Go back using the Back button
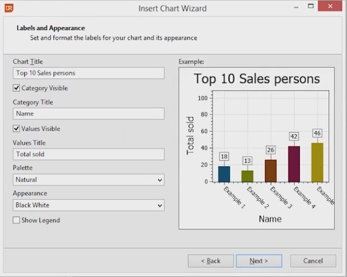This screenshot has height=277, width=347. pyautogui.click(x=211, y=261)
